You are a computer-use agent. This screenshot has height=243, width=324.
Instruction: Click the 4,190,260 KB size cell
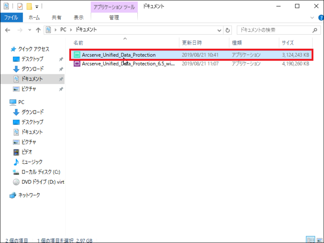click(296, 64)
